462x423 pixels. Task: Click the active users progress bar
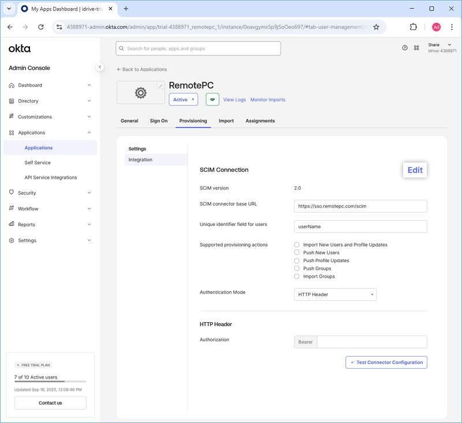(50, 382)
